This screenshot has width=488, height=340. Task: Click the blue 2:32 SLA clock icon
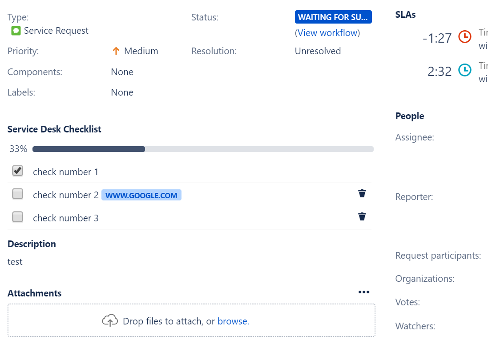pos(465,70)
